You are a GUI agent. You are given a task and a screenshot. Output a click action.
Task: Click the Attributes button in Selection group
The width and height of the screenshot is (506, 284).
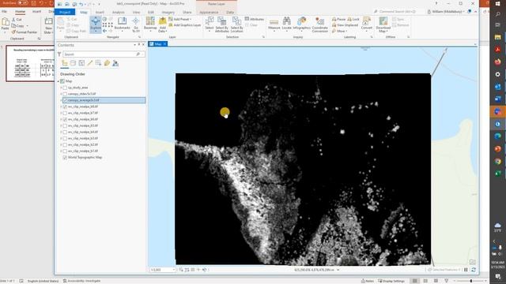pyautogui.click(x=255, y=19)
